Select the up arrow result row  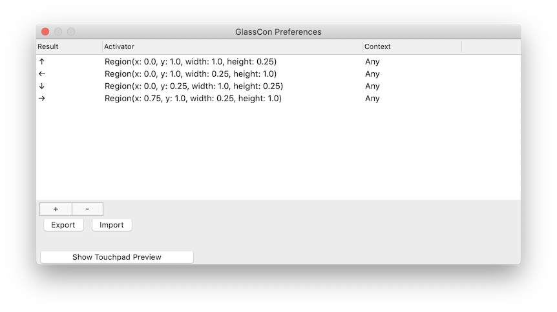pyautogui.click(x=278, y=62)
